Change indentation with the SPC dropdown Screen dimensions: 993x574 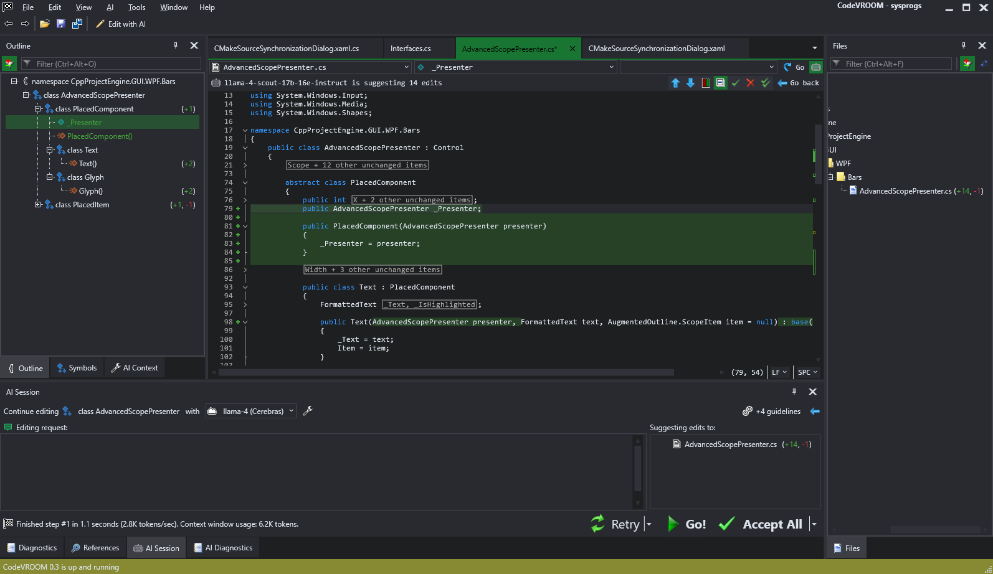[807, 372]
